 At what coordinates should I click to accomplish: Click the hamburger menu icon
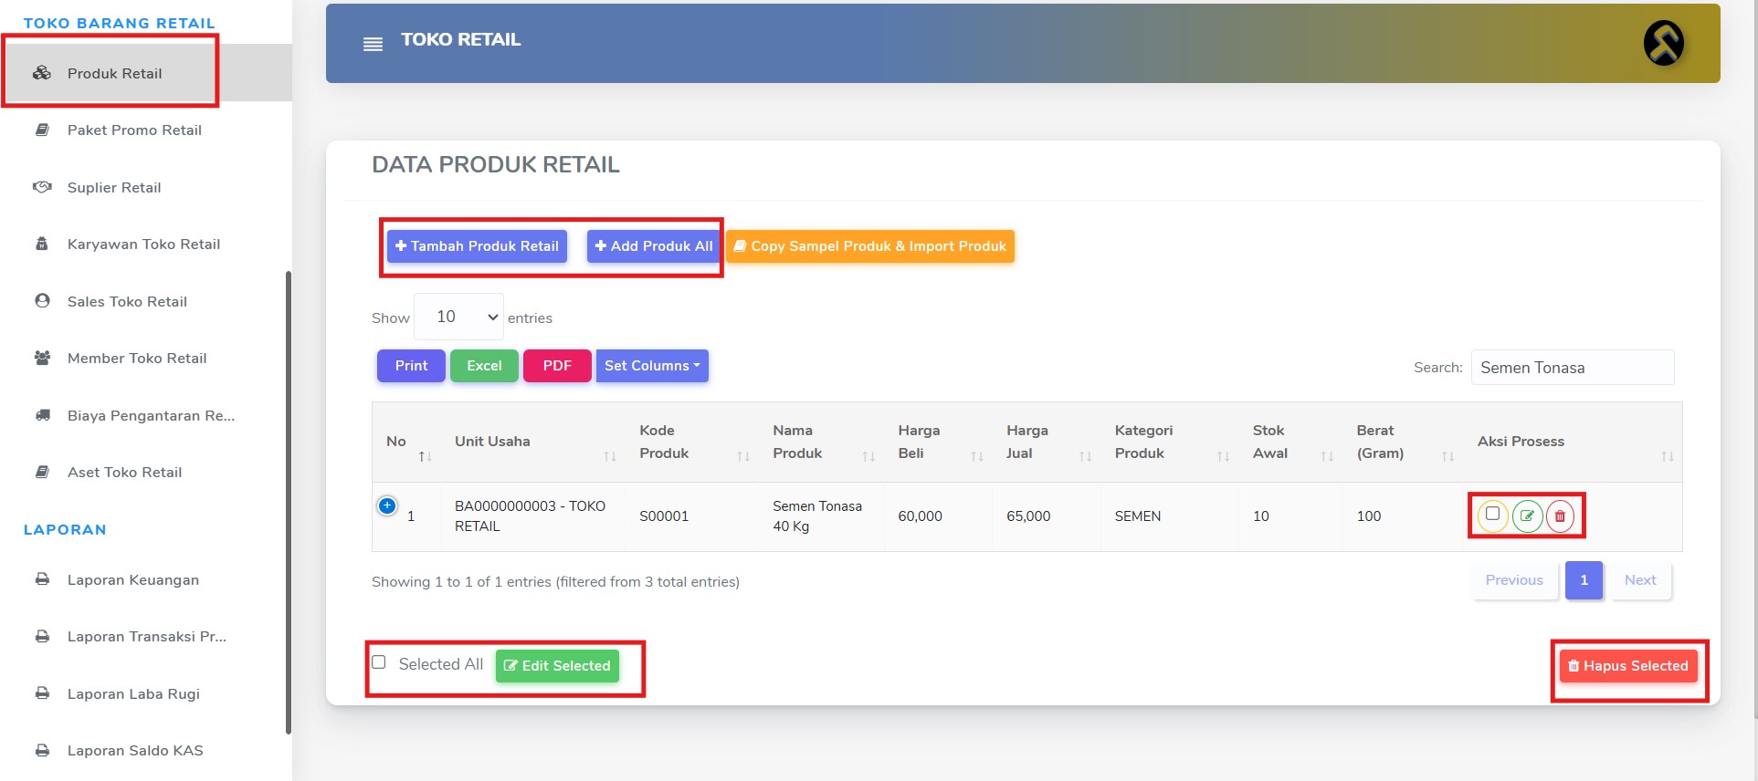373,44
